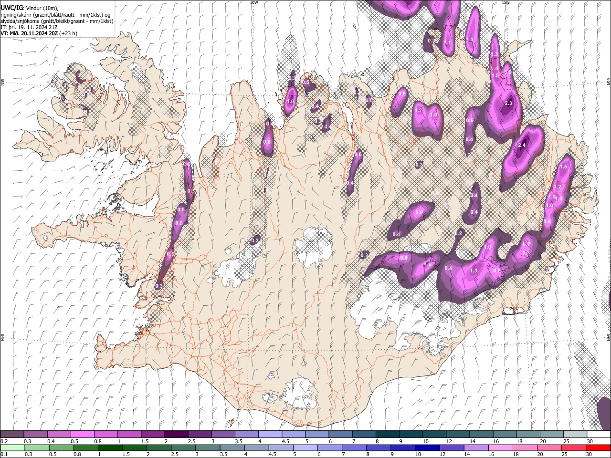
Task: Pick the bright pink snow swatch labeled 0.5
Action: coord(82,435)
